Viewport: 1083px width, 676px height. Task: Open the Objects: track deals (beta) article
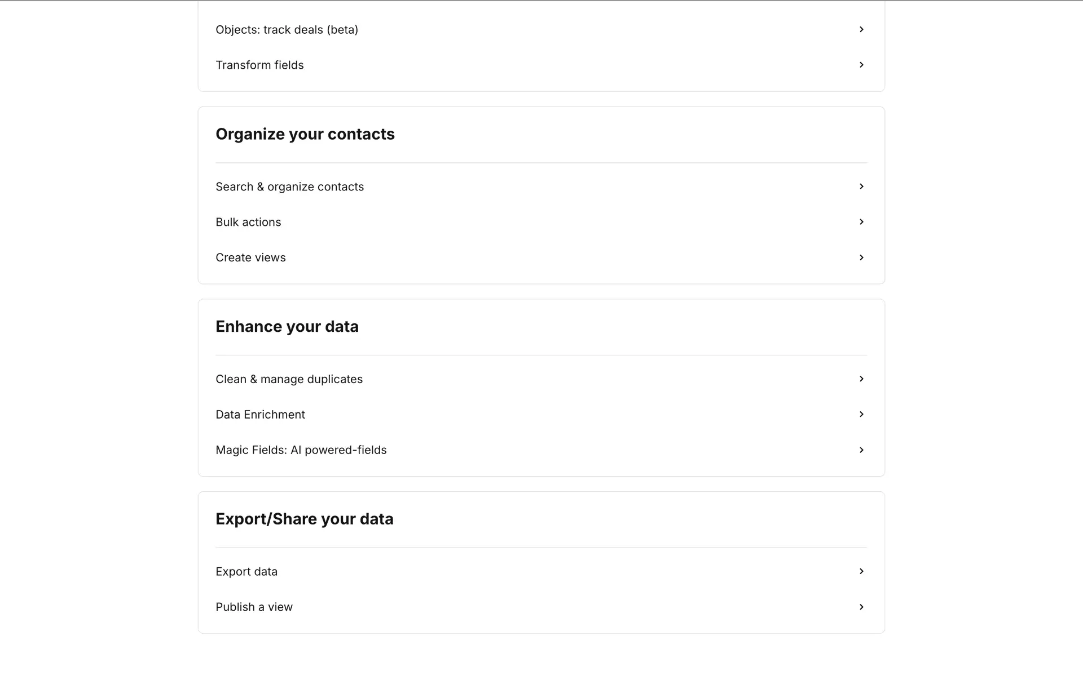(287, 30)
